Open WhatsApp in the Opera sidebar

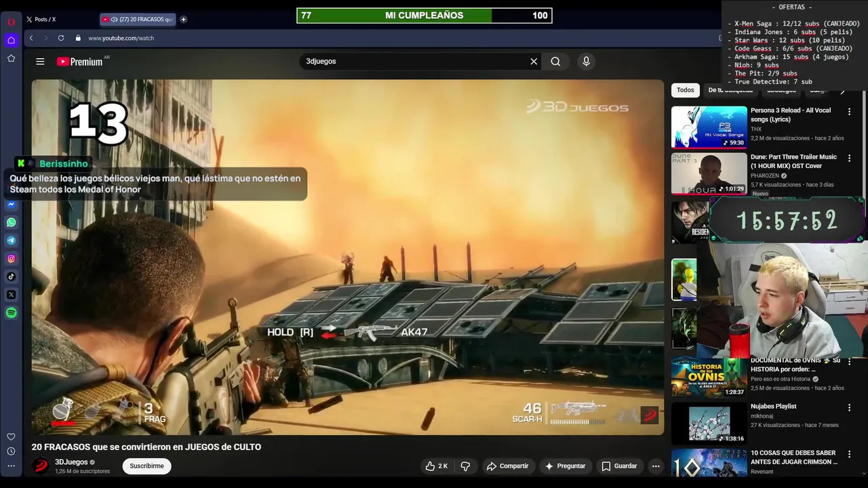pos(12,222)
